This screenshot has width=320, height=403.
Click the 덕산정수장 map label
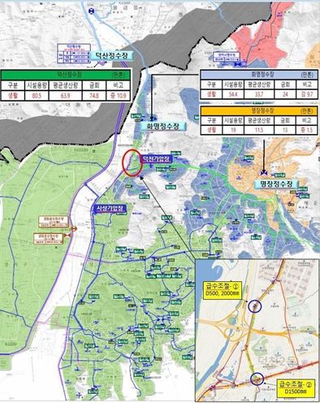coord(112,55)
